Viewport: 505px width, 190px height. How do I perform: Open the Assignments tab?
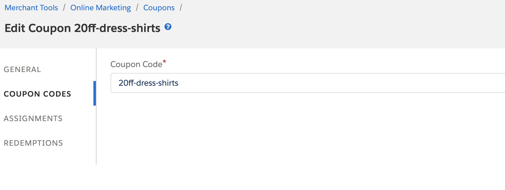[33, 119]
